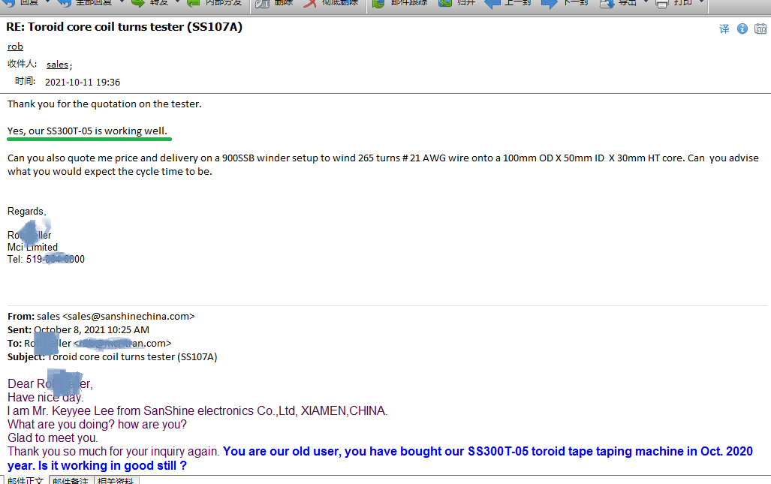Click the merge (归并) toolbar button
This screenshot has width=771, height=484.
pos(456,3)
